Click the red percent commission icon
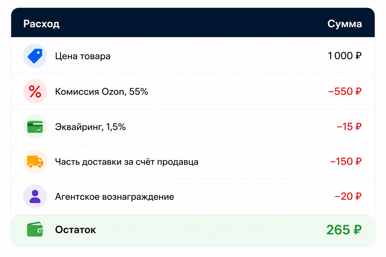The image size is (386, 257). 35,91
